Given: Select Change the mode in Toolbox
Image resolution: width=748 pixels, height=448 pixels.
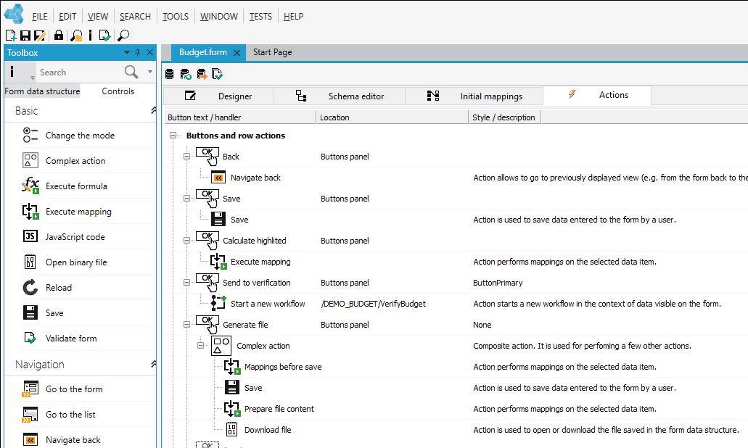Looking at the screenshot, I should [80, 136].
